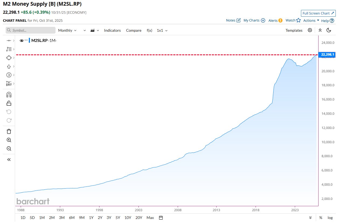Open the Indicators menu
This screenshot has height=223, width=339.
click(112, 30)
